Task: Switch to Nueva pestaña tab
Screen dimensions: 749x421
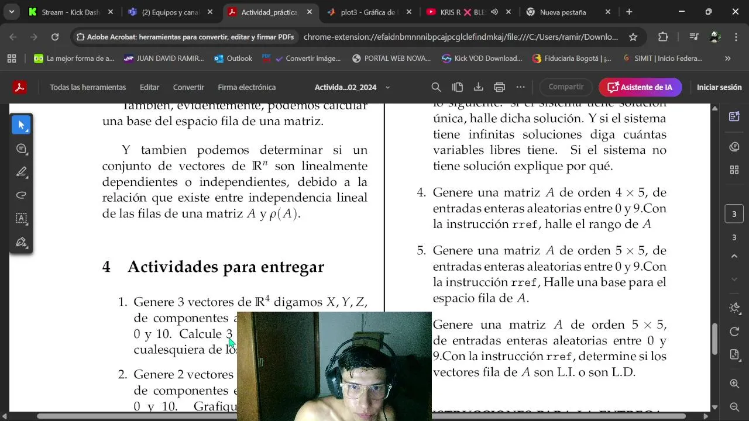Action: click(569, 12)
